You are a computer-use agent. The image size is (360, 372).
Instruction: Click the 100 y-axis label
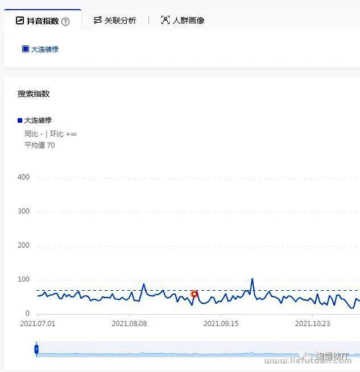pos(23,279)
